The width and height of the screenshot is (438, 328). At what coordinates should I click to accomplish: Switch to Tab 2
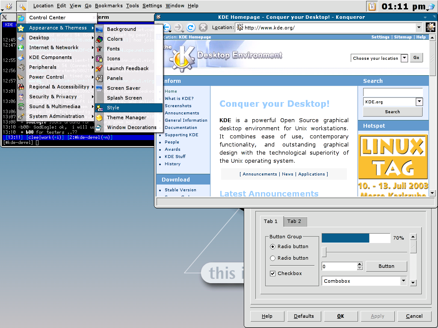294,222
